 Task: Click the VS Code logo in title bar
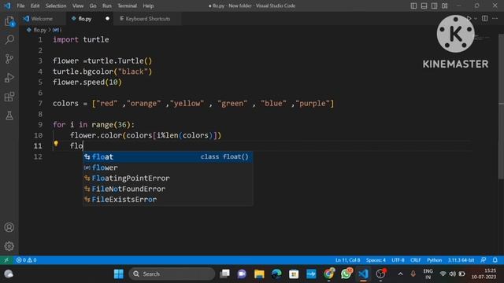(7, 6)
